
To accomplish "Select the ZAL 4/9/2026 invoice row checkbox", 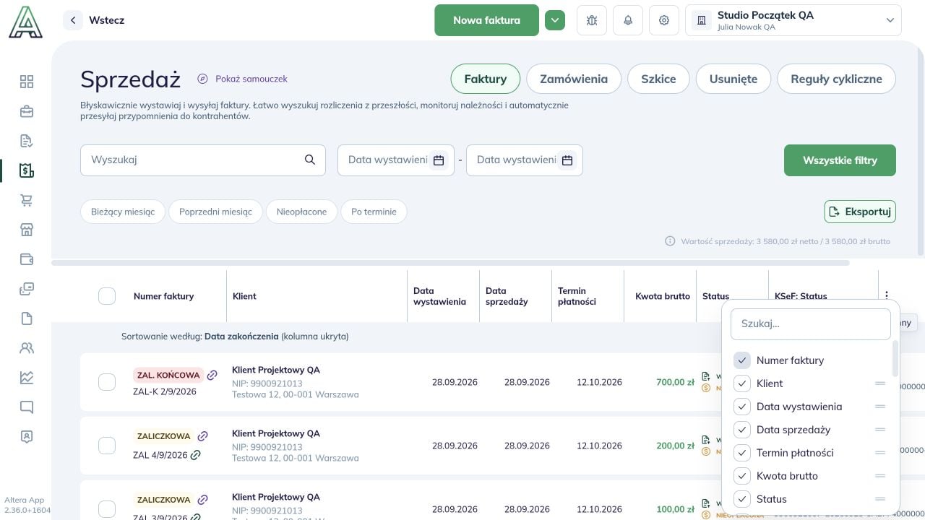I will [x=107, y=446].
